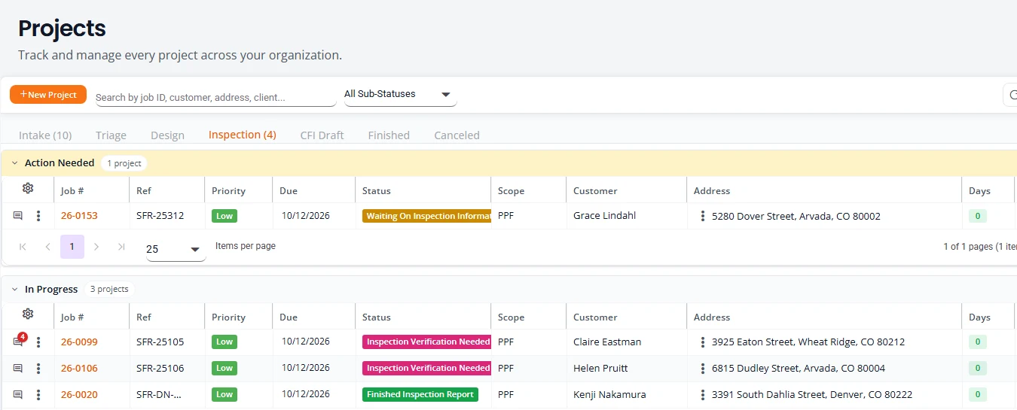Click the 3 projects count pill
Image resolution: width=1017 pixels, height=410 pixels.
(109, 290)
